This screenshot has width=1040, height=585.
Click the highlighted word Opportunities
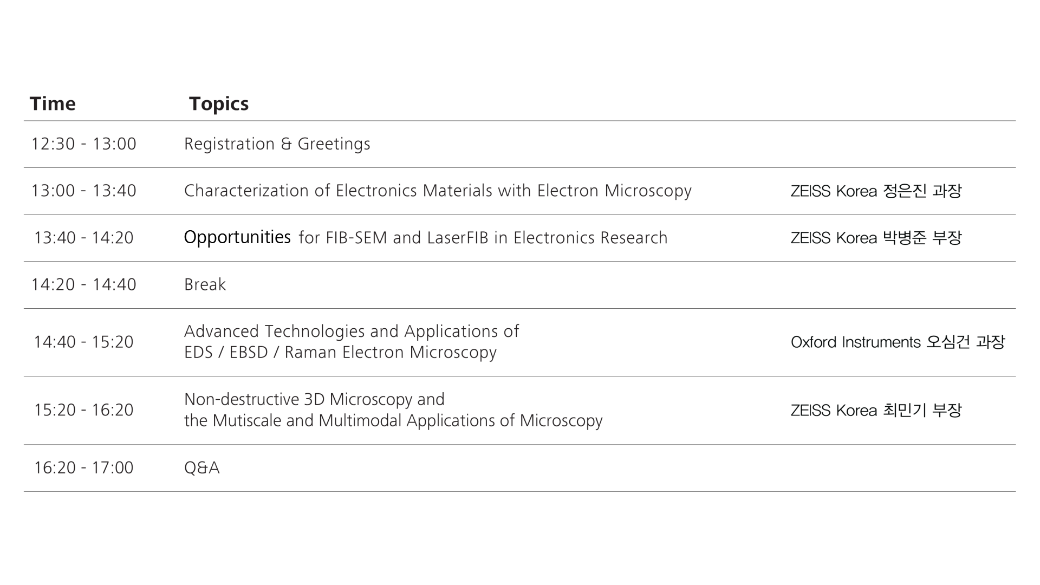pyautogui.click(x=237, y=237)
